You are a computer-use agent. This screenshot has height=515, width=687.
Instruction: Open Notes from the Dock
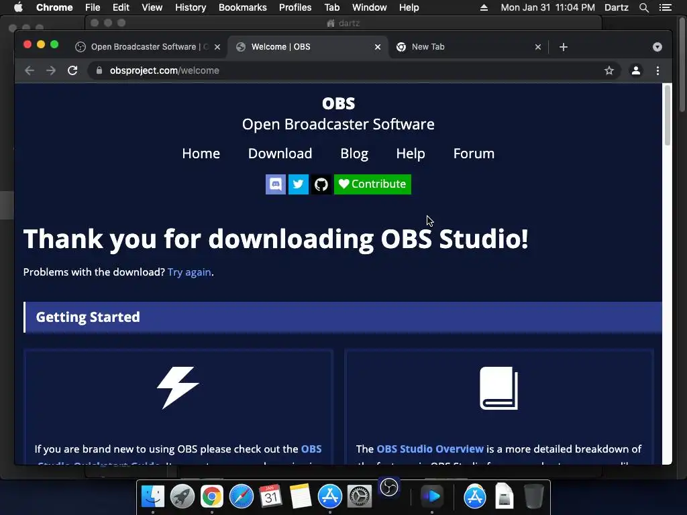300,496
